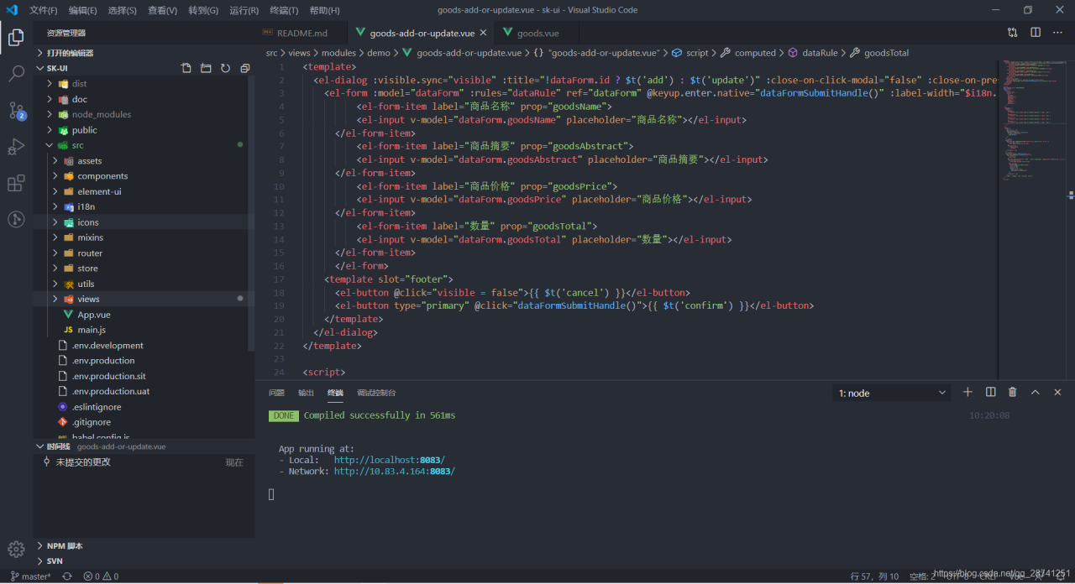Open the 1: node terminal dropdown
The image size is (1075, 584).
[892, 393]
